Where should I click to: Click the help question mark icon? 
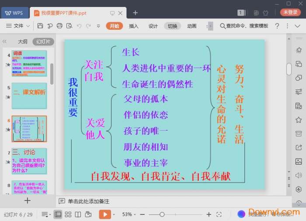coord(277,26)
